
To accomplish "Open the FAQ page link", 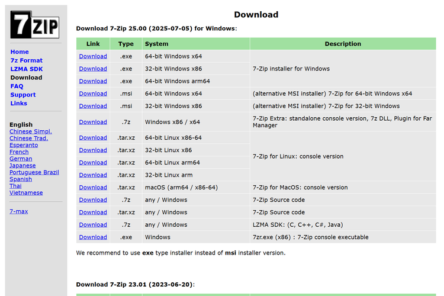I will [x=17, y=86].
